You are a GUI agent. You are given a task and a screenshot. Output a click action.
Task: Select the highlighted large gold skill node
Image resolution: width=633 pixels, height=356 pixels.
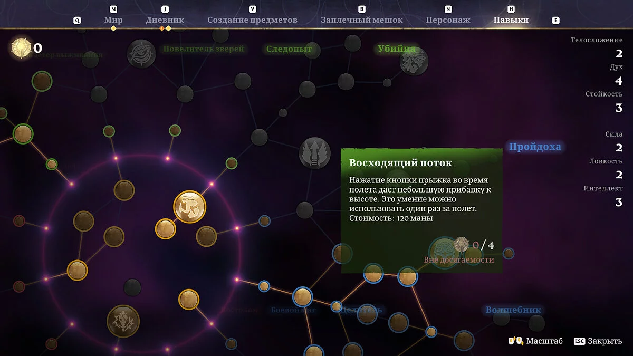click(x=189, y=207)
